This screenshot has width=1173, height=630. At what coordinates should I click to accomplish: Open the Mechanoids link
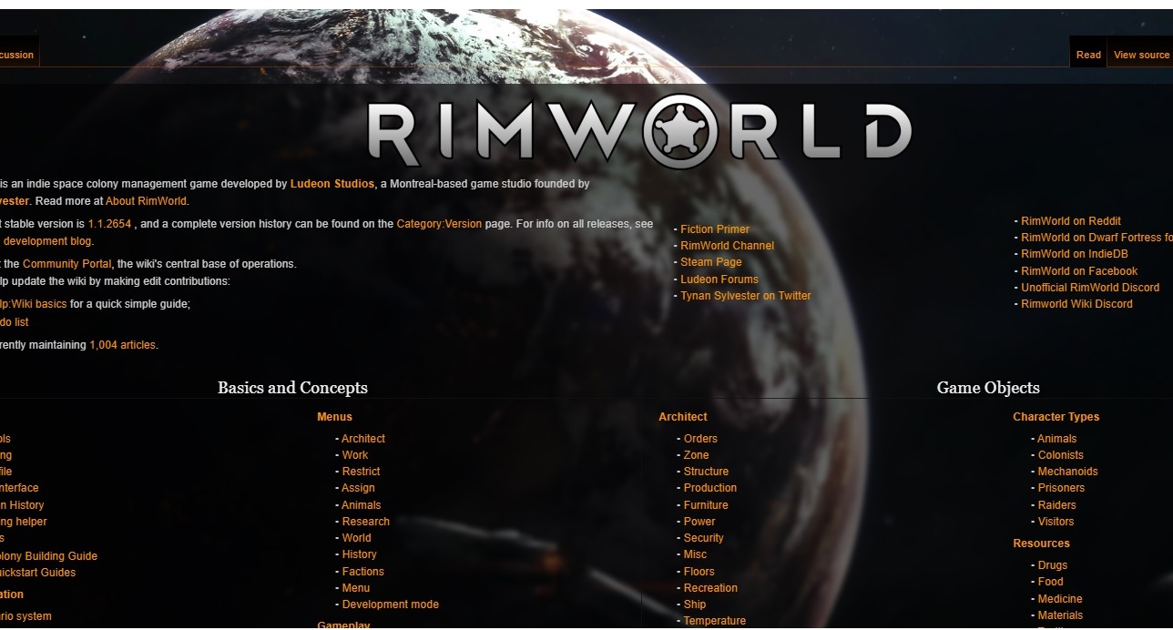pos(1067,472)
